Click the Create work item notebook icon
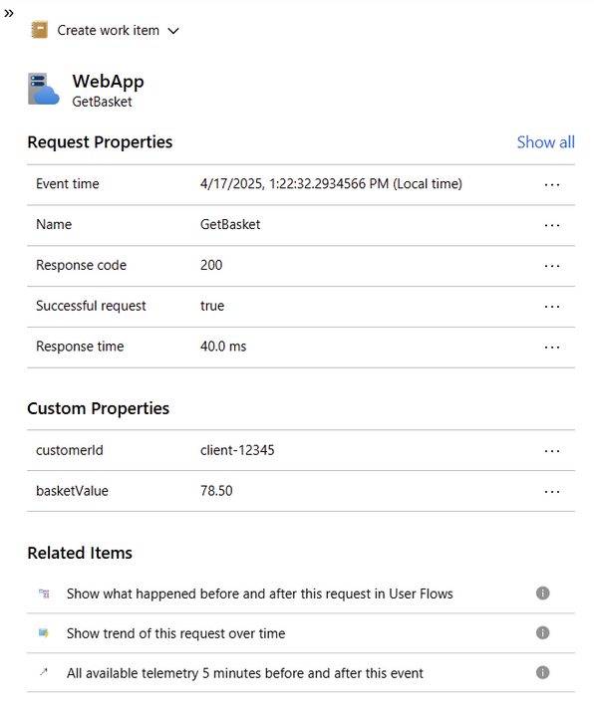This screenshot has width=594, height=713. [x=40, y=30]
